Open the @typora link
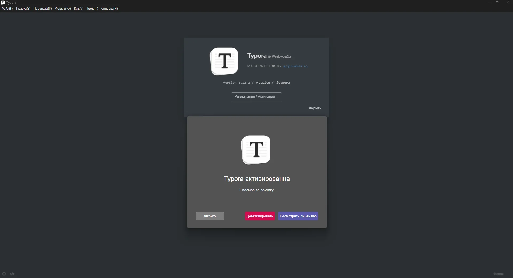This screenshot has height=278, width=513. coord(283,83)
